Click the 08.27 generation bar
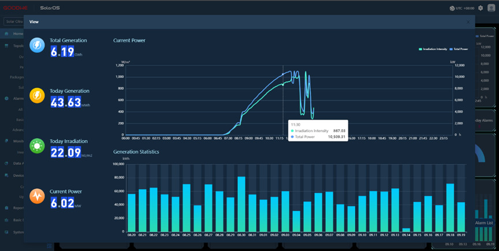This screenshot has height=251, width=499. pyautogui.click(x=208, y=208)
